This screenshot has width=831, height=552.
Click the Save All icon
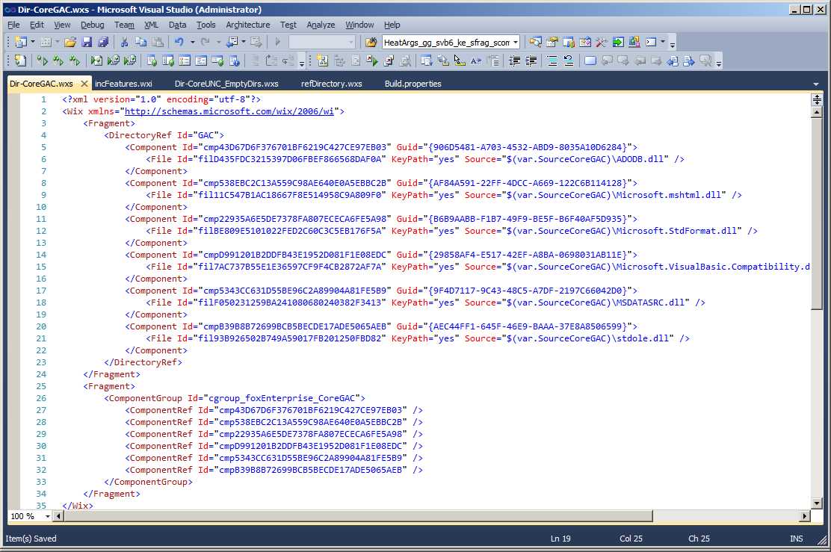click(103, 42)
